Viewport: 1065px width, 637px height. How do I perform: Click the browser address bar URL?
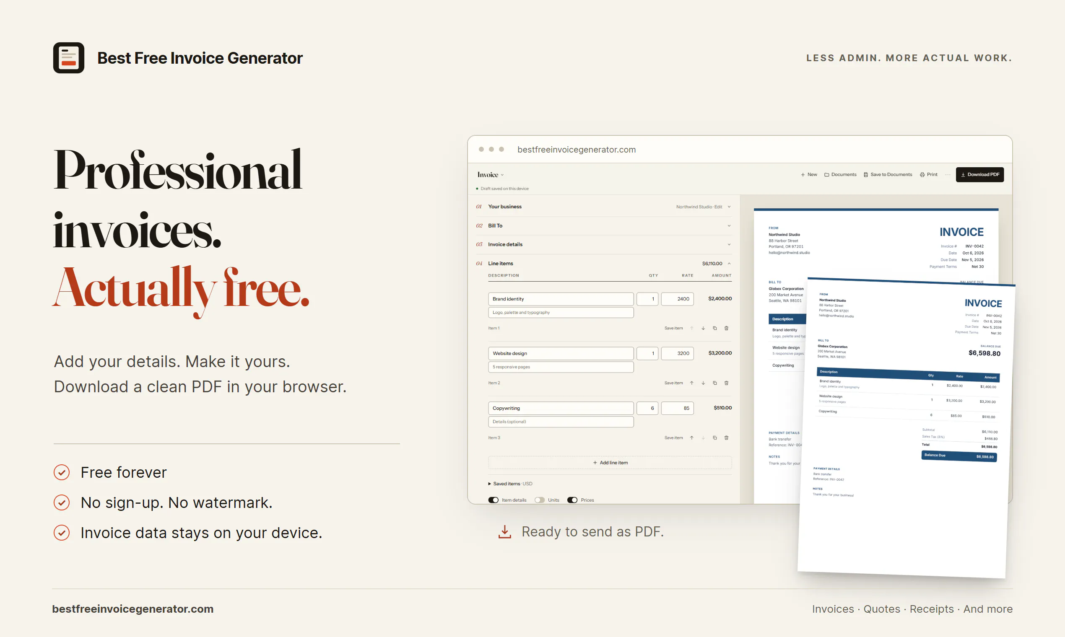(576, 150)
